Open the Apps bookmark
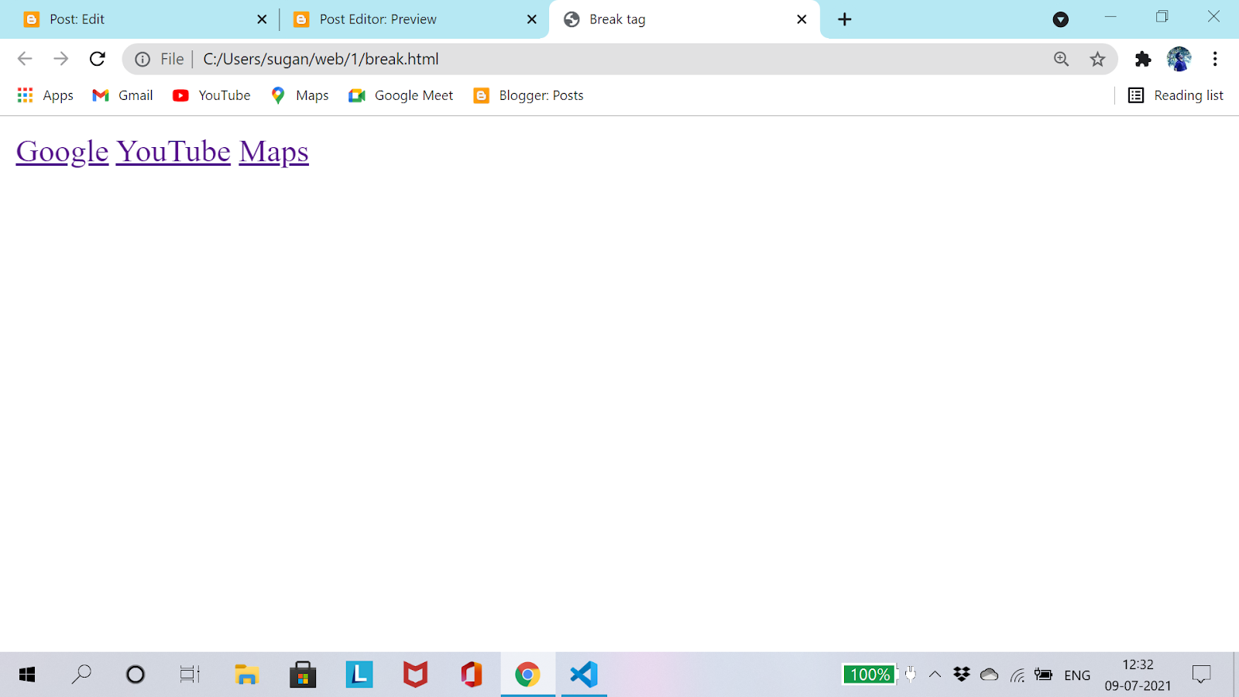This screenshot has width=1239, height=697. coord(46,95)
